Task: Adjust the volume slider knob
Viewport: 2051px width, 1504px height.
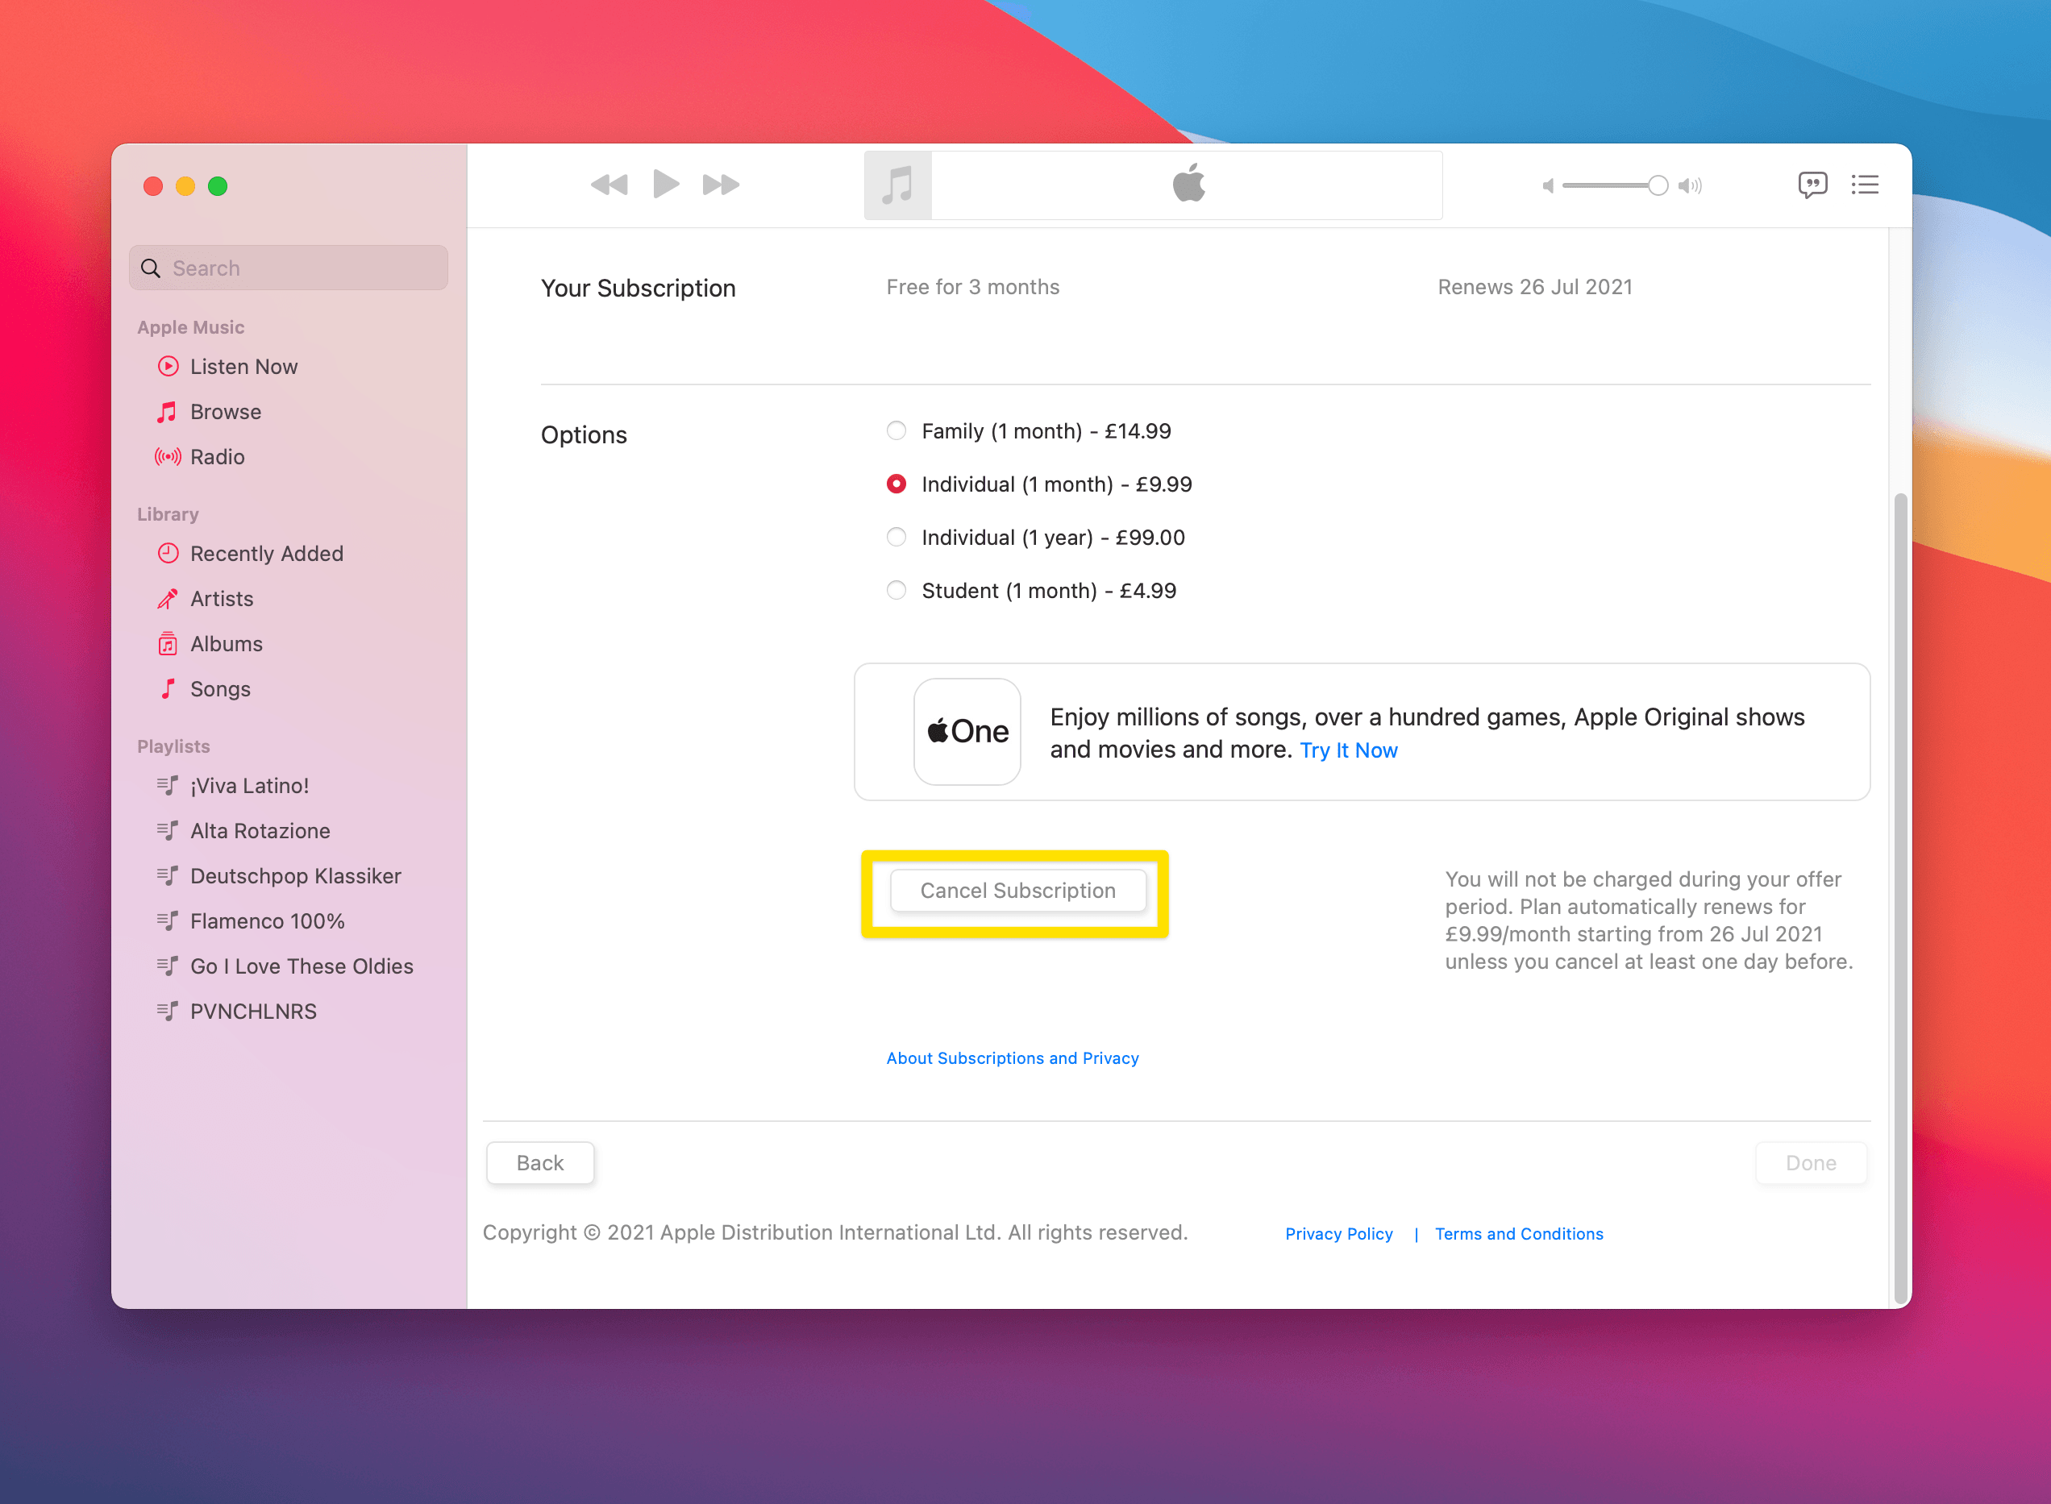Action: pyautogui.click(x=1658, y=185)
